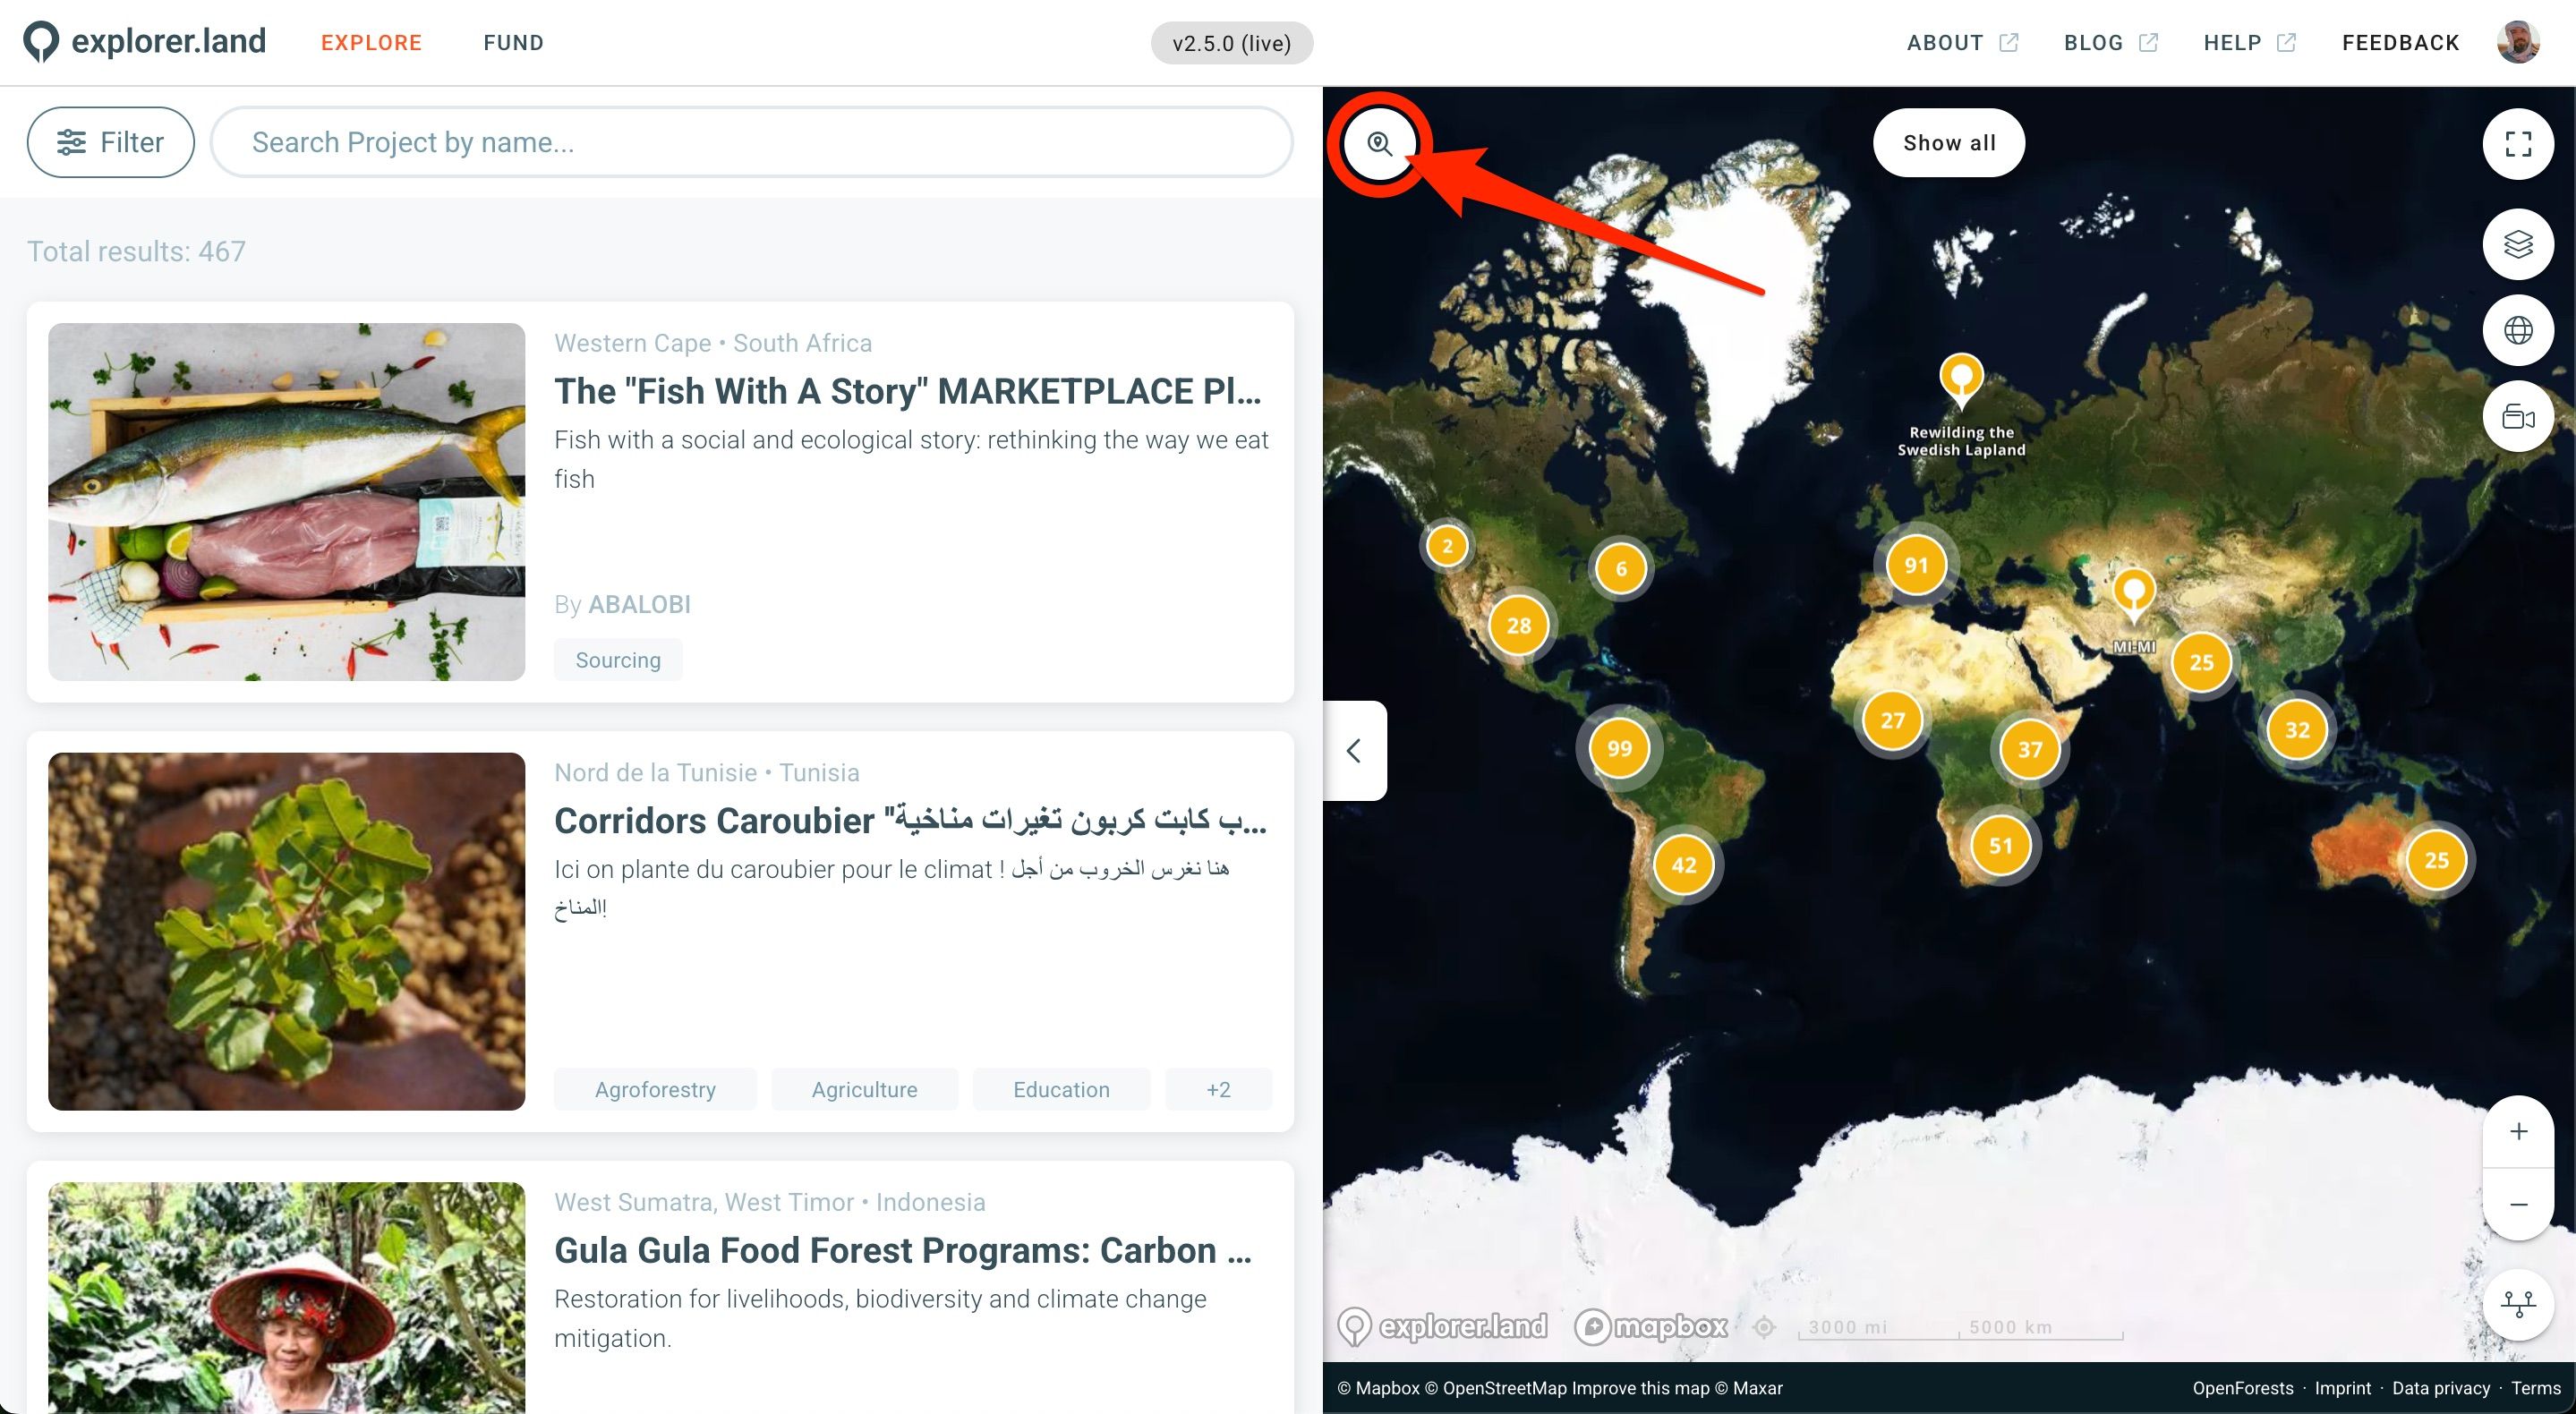
Task: Open the Corridors Caroubier project thumbnail
Action: pyautogui.click(x=287, y=931)
